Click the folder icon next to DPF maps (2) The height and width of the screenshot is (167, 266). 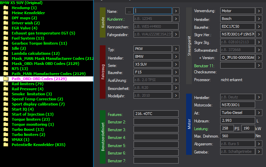pyautogui.click(x=6, y=18)
